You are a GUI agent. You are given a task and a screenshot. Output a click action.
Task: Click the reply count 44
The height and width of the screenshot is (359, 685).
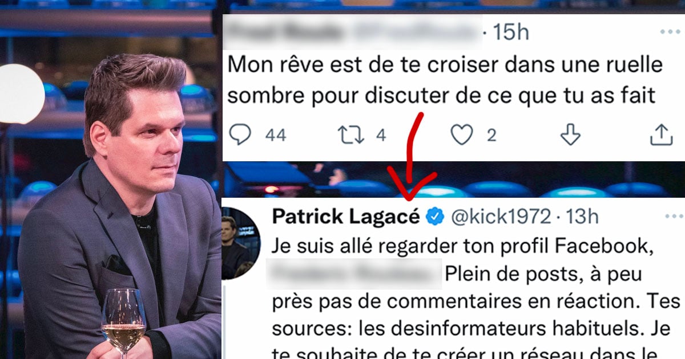click(x=276, y=135)
